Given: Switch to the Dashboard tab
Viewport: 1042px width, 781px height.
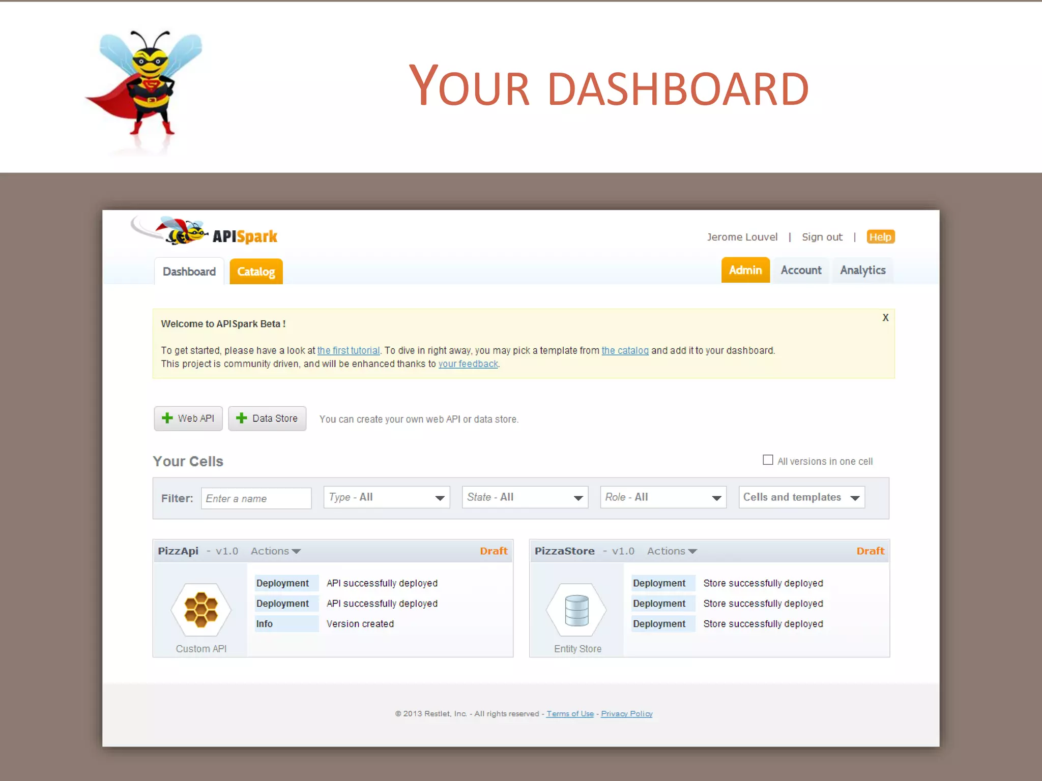Looking at the screenshot, I should coord(189,272).
